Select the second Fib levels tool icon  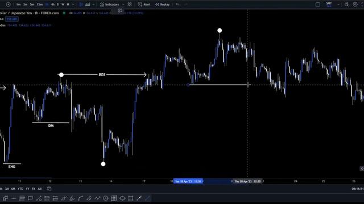55,198
